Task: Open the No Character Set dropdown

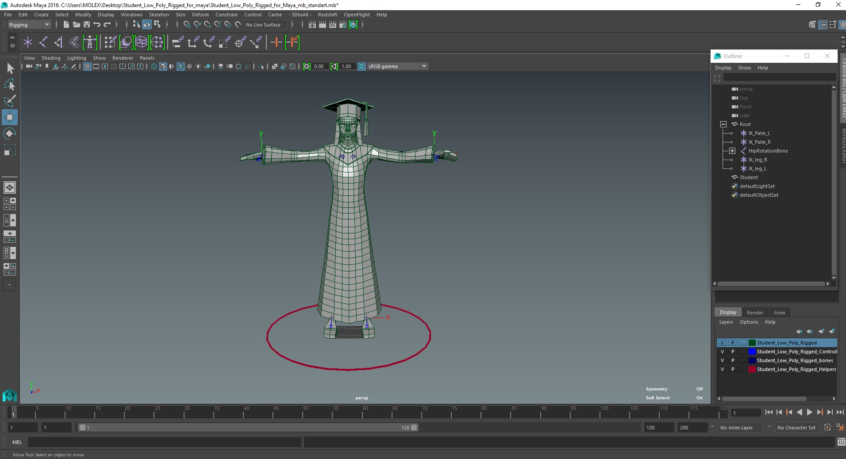Action: coord(798,428)
